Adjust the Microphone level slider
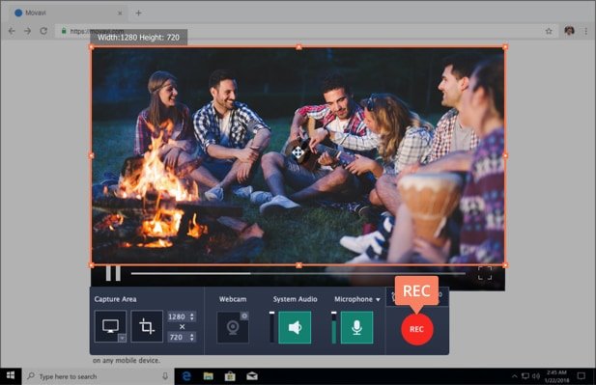Screen dimensions: 596x385 (333, 327)
